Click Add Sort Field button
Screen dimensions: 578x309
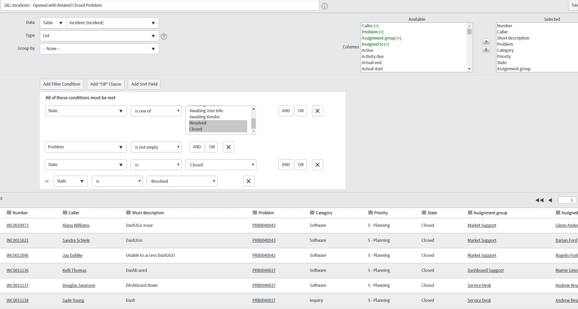click(144, 84)
